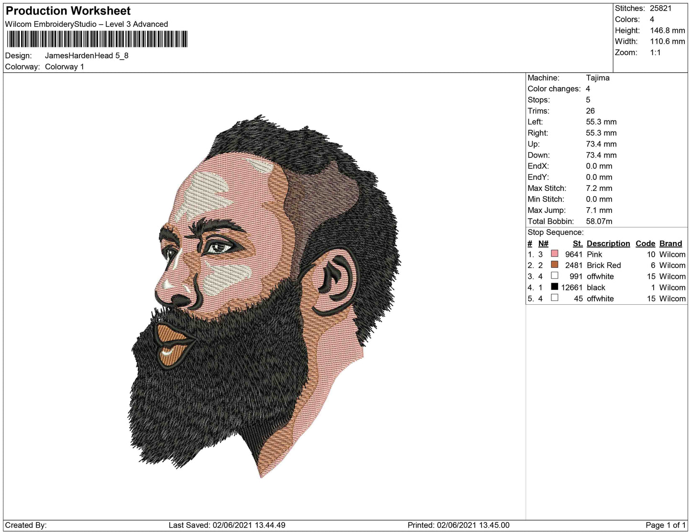
Task: Select the Brick Red thread color swatch
Action: pyautogui.click(x=555, y=265)
